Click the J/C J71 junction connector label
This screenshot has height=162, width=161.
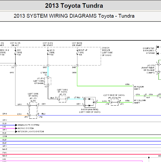(39, 81)
